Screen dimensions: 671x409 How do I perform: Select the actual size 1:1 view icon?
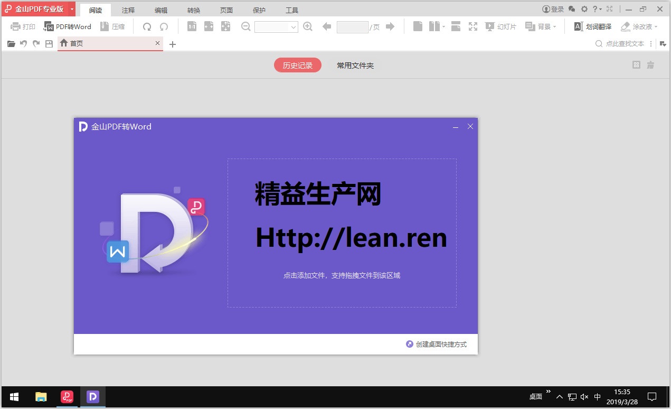[192, 26]
